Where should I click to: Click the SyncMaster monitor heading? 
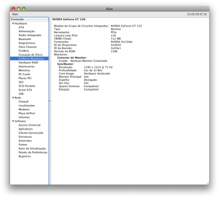65,64
